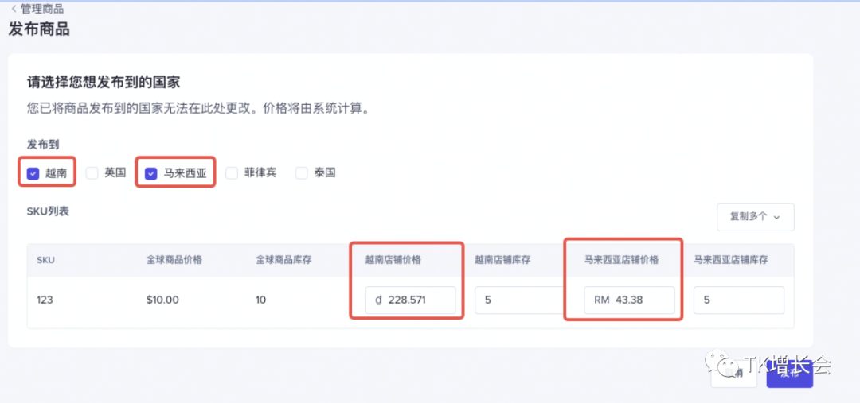The image size is (860, 403).
Task: Enable the 菲律宾 checkbox
Action: pos(232,172)
